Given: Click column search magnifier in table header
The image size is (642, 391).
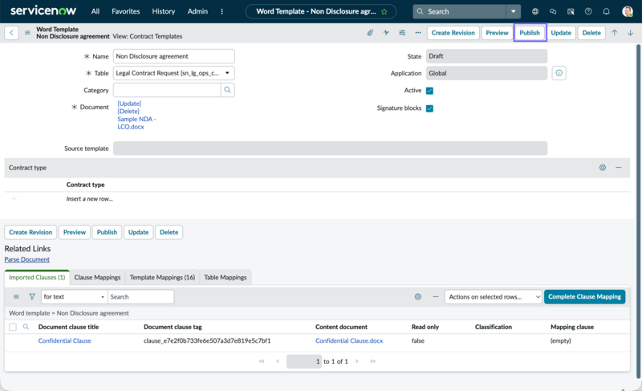Looking at the screenshot, I should [26, 327].
